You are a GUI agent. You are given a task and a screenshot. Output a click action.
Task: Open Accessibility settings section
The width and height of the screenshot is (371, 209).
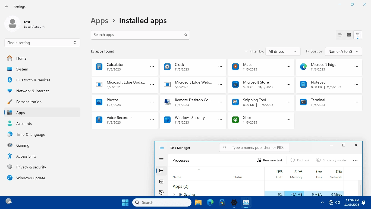pos(42,156)
